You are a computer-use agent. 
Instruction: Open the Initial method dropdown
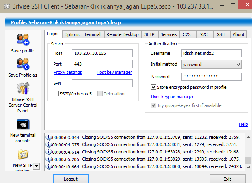click(x=211, y=65)
